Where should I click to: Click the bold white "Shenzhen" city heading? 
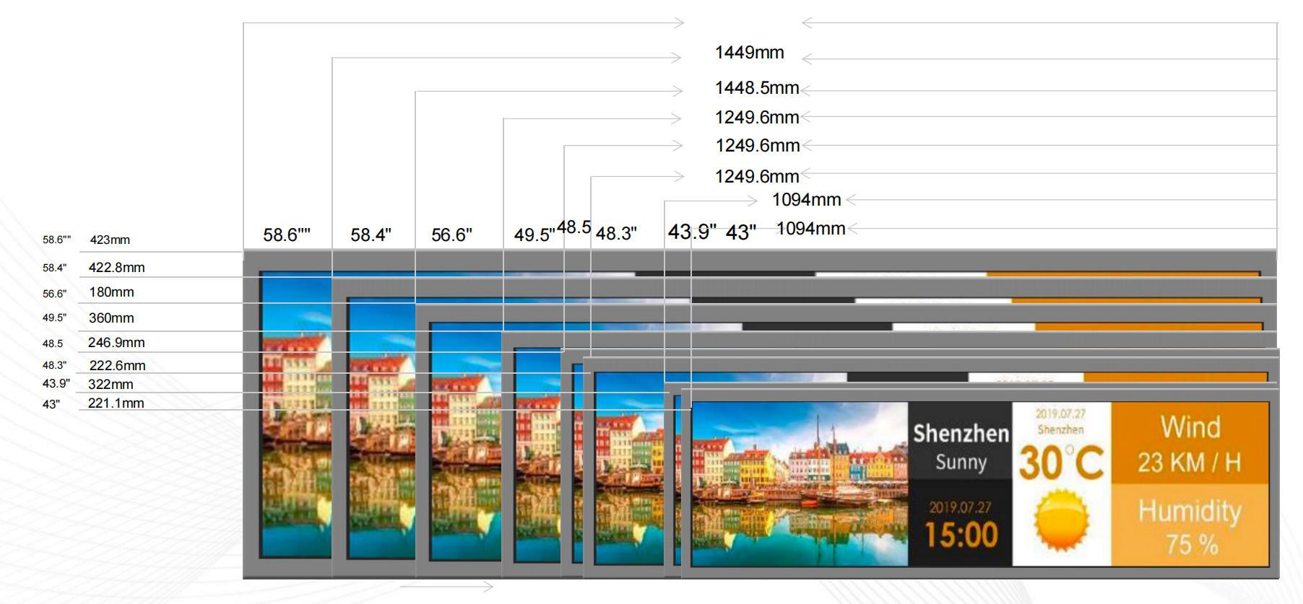point(961,433)
